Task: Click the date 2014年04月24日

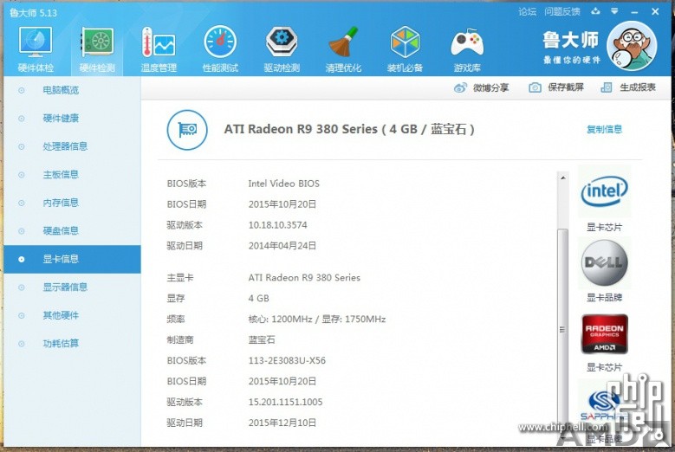Action: [282, 246]
